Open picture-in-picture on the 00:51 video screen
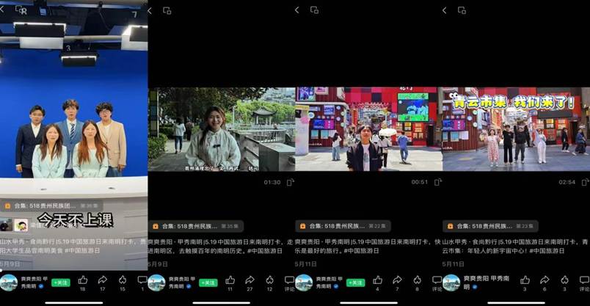The width and height of the screenshot is (590, 306). pyautogui.click(x=315, y=10)
